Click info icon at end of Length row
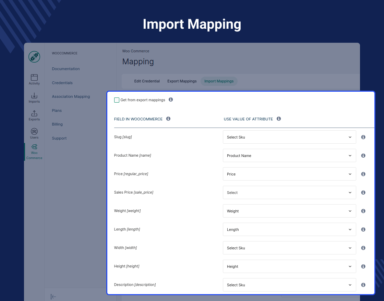384x301 pixels. 363,230
